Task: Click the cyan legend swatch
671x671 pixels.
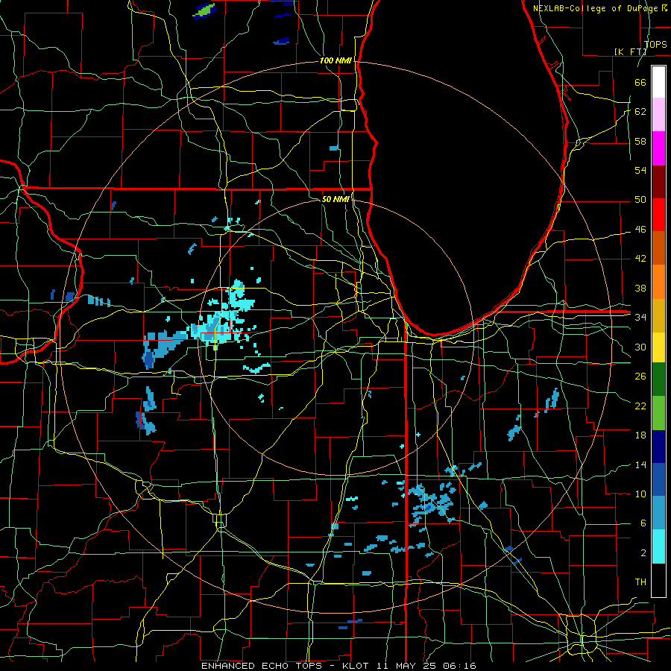Action: [x=658, y=546]
